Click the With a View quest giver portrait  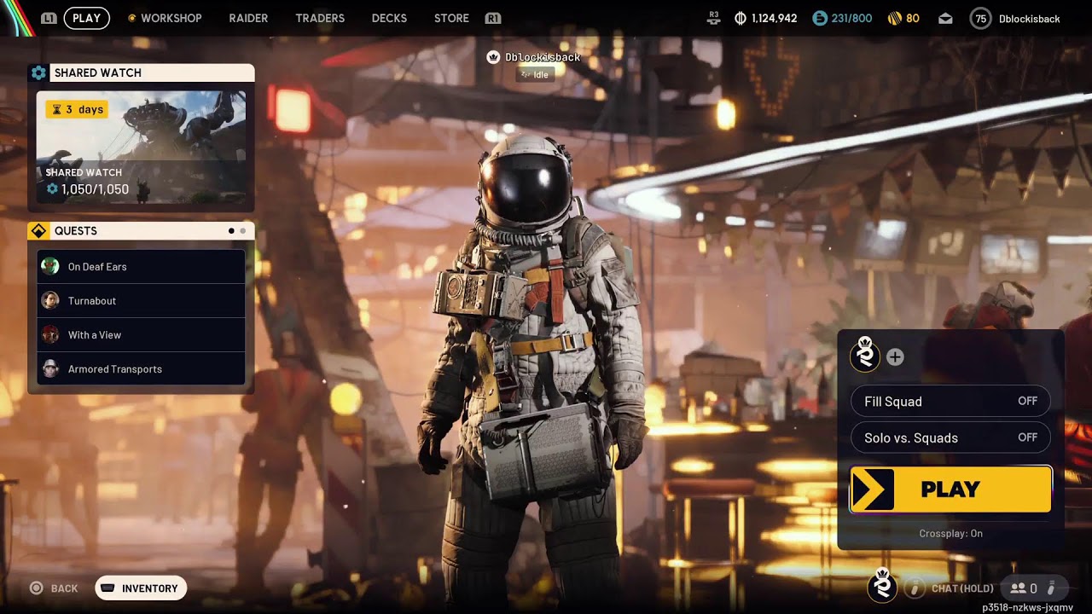click(x=50, y=335)
